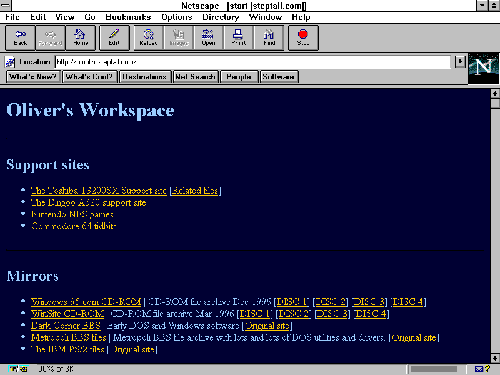Click the Net Search directory button

pyautogui.click(x=196, y=77)
